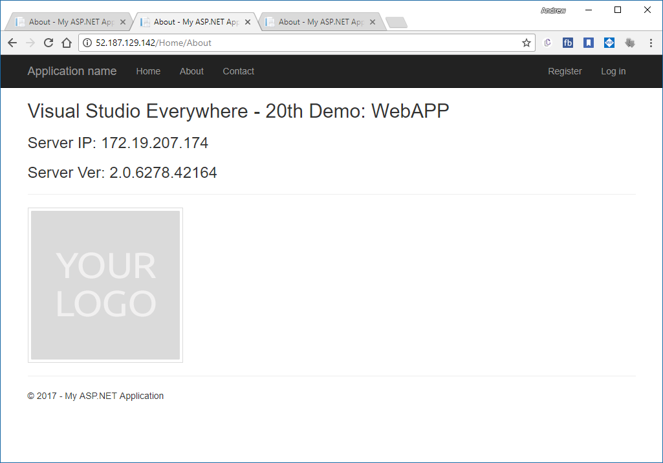Click the Log in link
Image resolution: width=663 pixels, height=463 pixels.
(613, 71)
